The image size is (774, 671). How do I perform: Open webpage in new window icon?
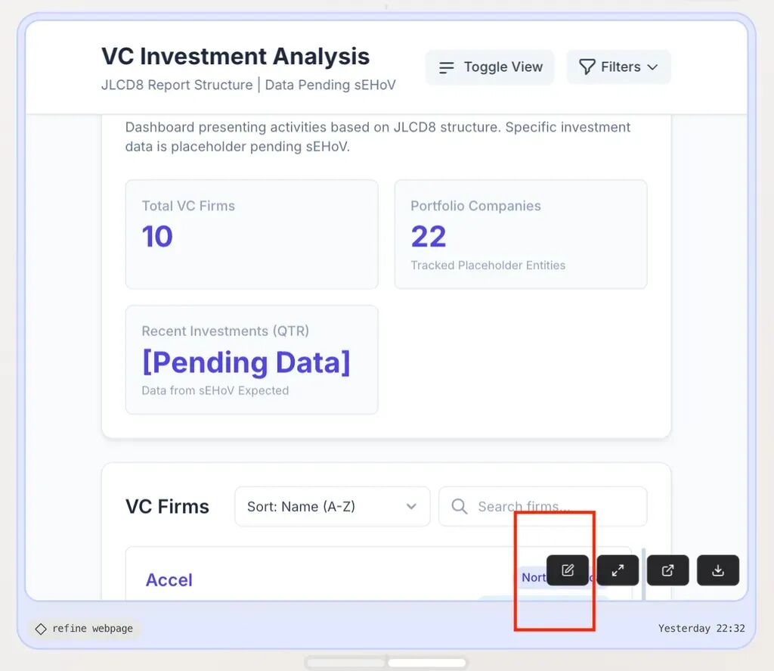pos(668,570)
